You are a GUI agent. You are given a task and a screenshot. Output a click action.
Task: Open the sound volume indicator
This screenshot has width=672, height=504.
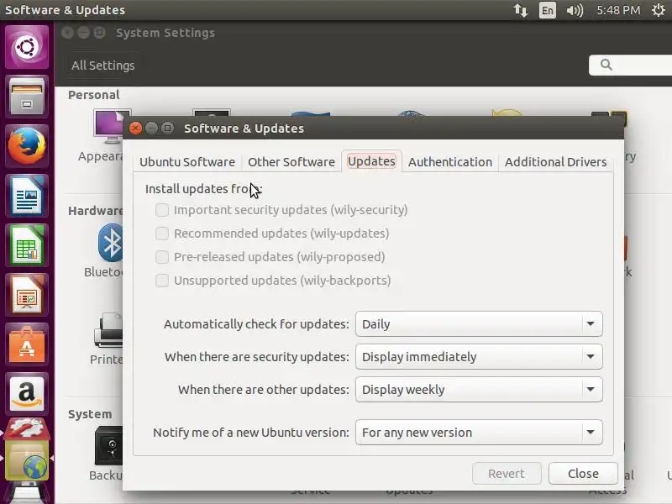pyautogui.click(x=575, y=10)
